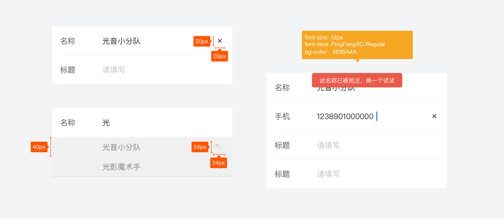Screen dimensions: 504x219
Task: Click the × clear icon in the 手机 row
Action: click(434, 117)
